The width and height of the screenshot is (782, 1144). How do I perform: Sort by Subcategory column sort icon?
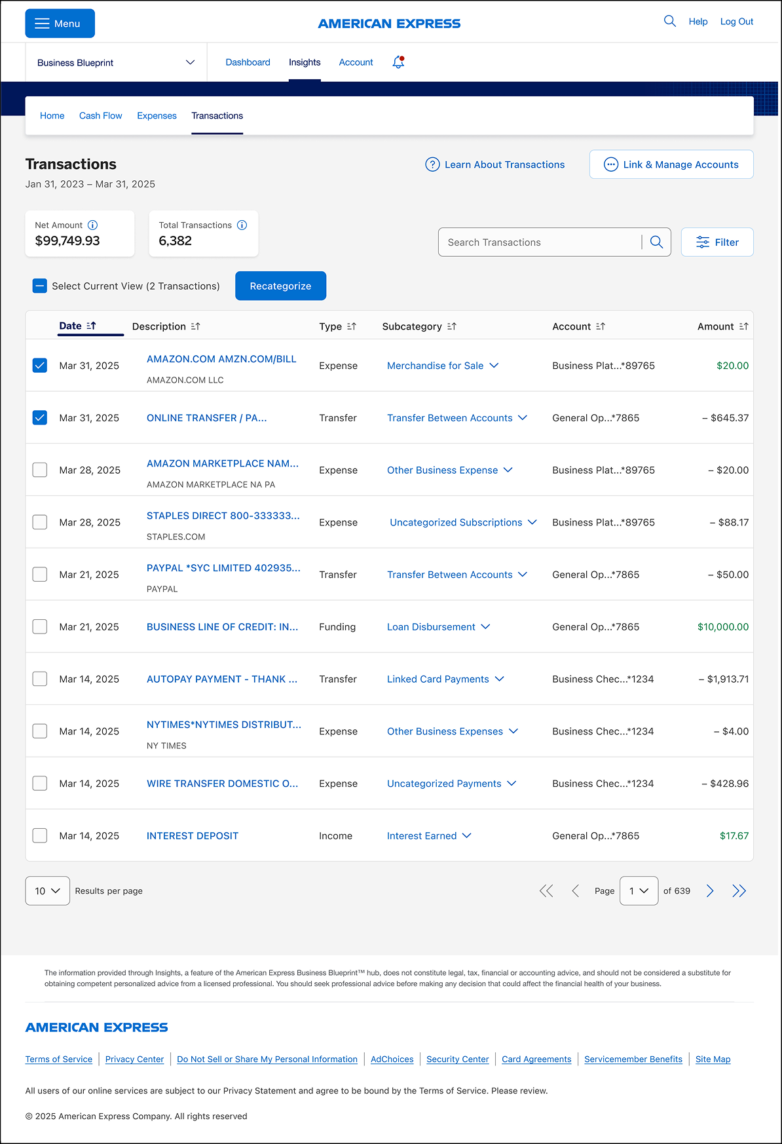452,326
